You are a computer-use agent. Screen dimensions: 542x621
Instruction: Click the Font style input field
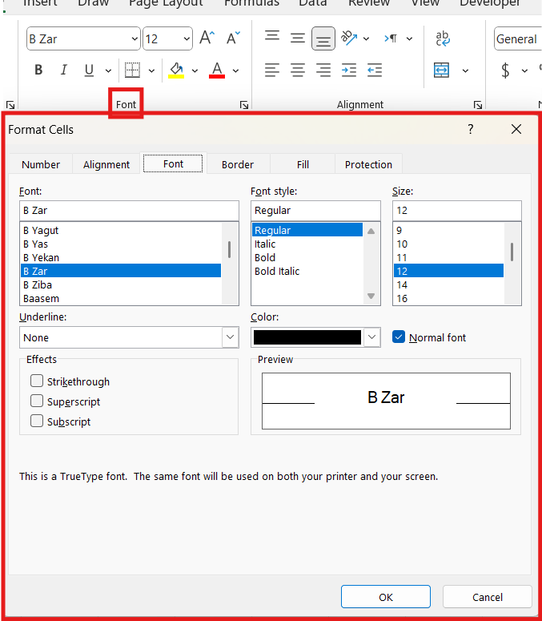(315, 210)
